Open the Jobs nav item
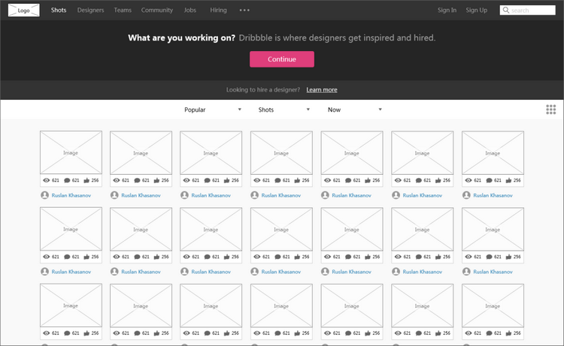 (x=190, y=11)
